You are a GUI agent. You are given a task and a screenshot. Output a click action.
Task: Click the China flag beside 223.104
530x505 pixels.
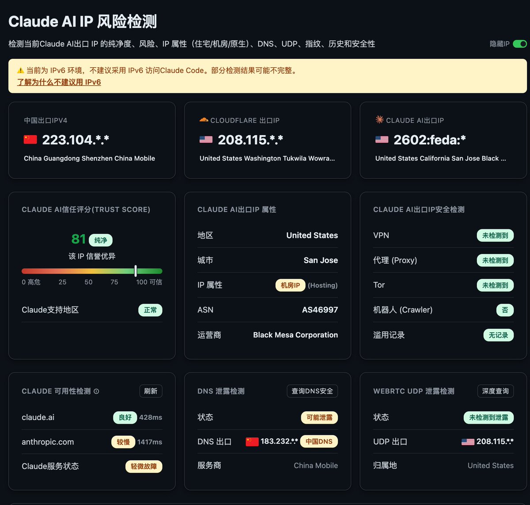[30, 140]
